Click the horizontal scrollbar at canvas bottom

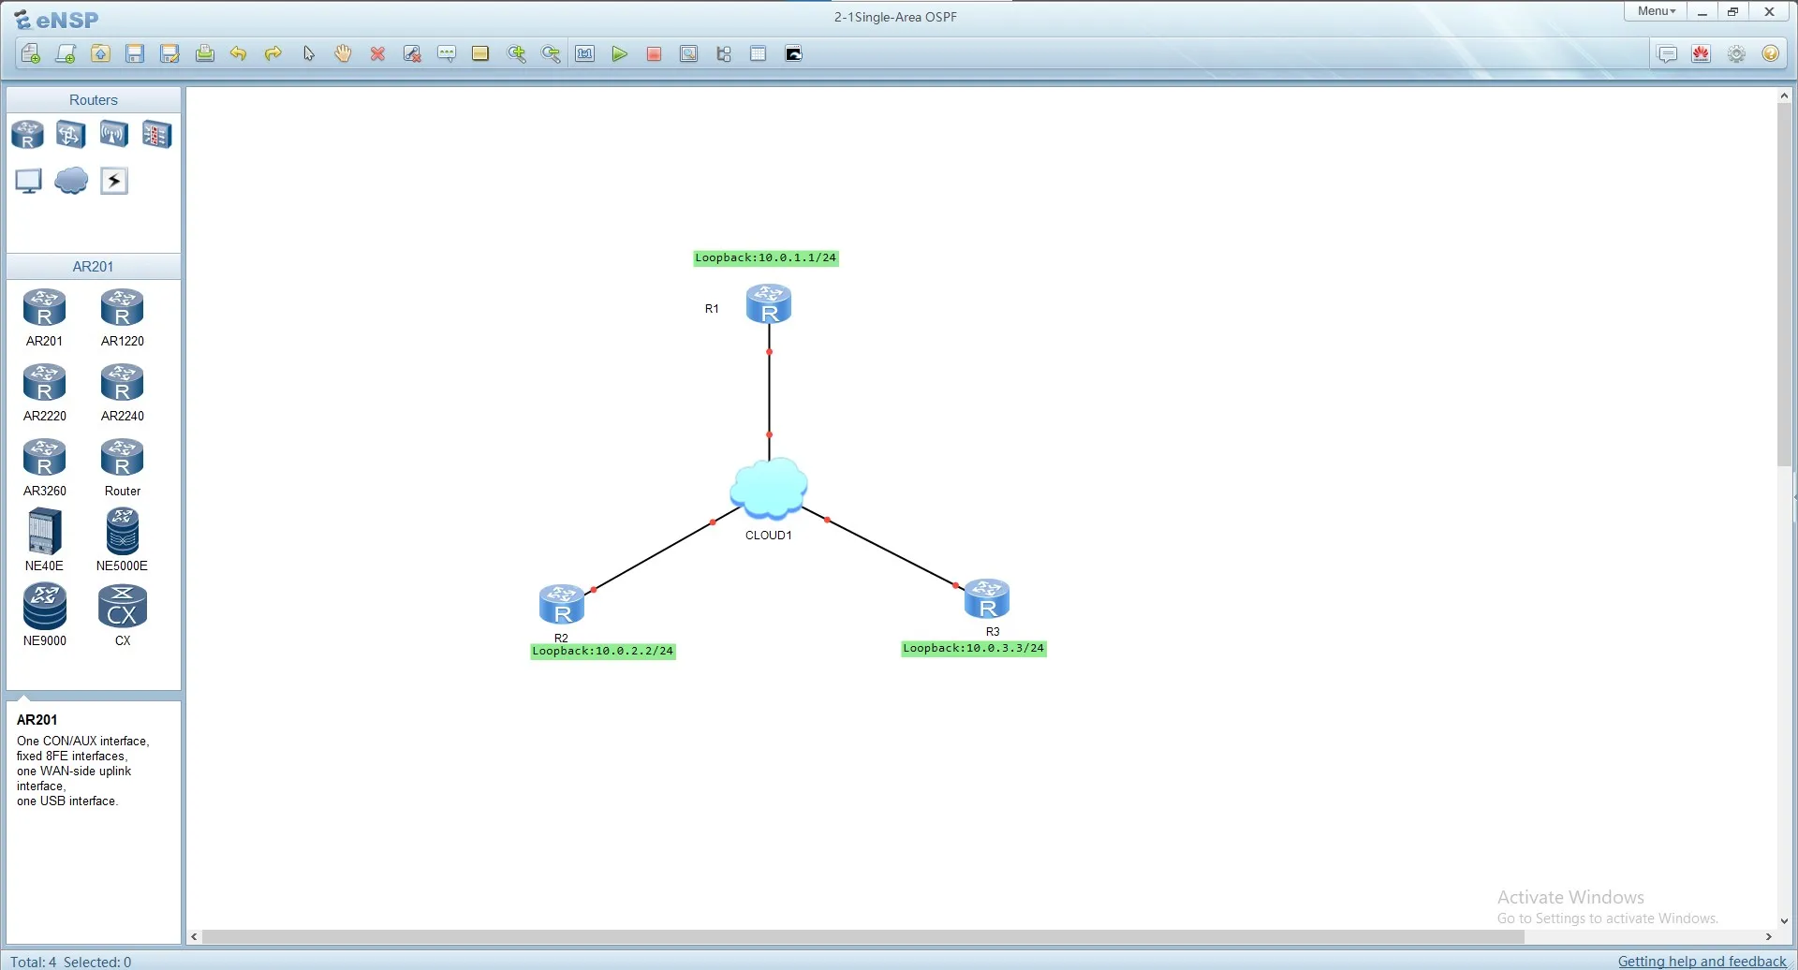tap(862, 936)
